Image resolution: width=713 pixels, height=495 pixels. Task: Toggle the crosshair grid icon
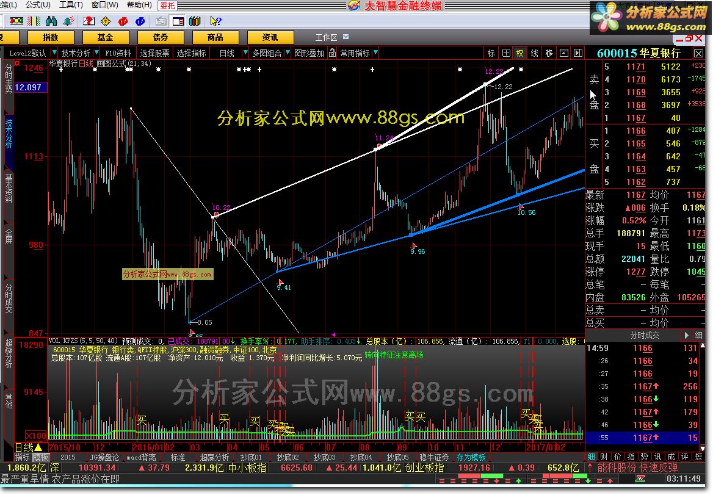point(506,53)
